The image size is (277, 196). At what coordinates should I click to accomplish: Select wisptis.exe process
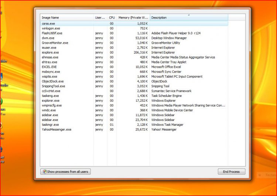pos(134,77)
